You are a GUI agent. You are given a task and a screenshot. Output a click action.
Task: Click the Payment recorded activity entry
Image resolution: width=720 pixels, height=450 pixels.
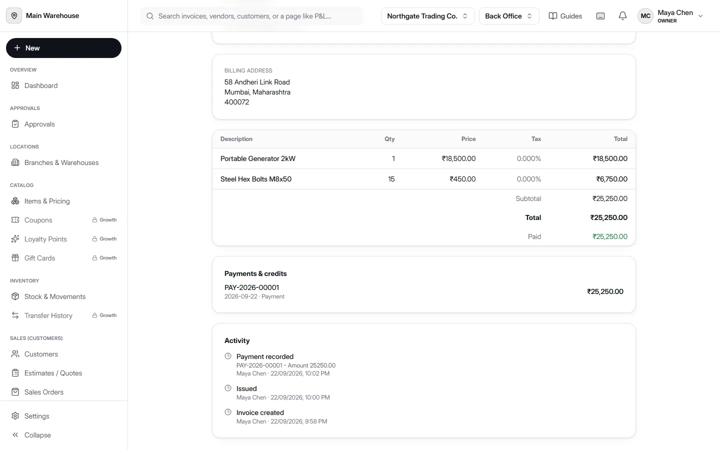(286, 364)
